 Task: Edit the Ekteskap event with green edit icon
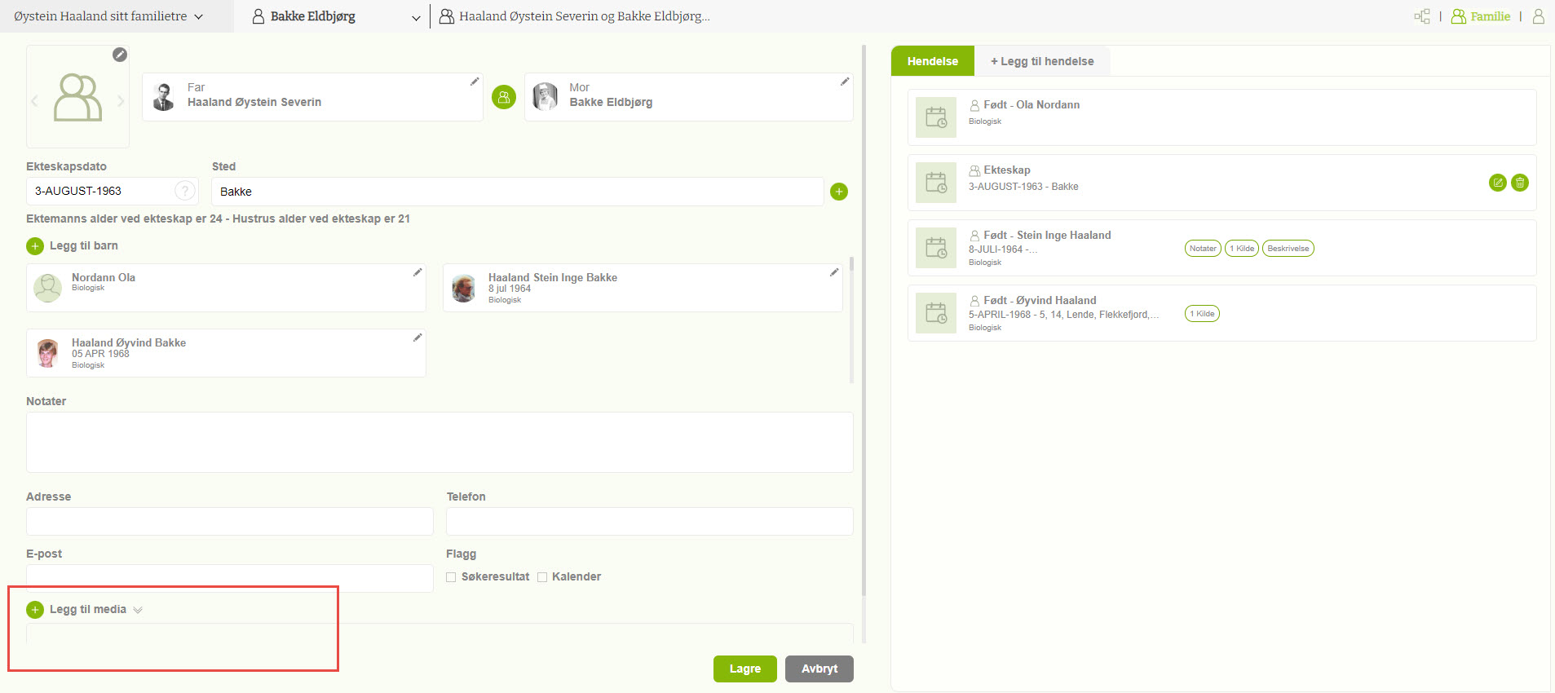pos(1497,183)
